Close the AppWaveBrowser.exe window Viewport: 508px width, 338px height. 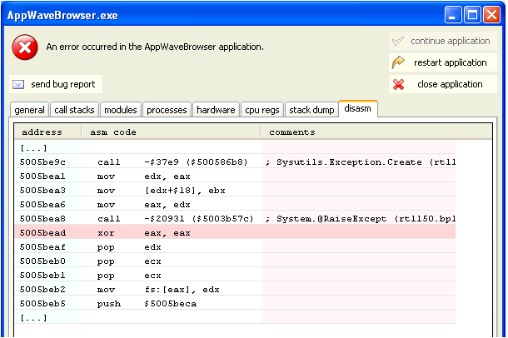[492, 15]
